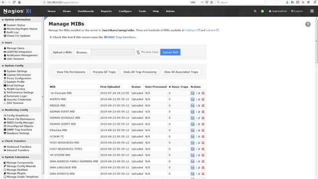Click the green status check indicator

click(x=262, y=11)
